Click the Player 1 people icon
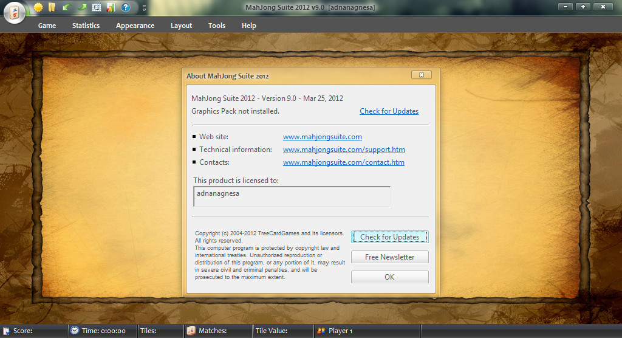This screenshot has height=338, width=622. pyautogui.click(x=321, y=331)
